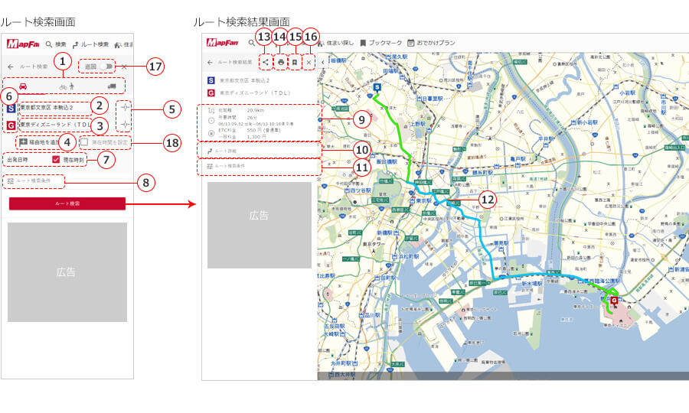
Task: Collapse the side panel with map-edge chevron
Action: [x=323, y=62]
